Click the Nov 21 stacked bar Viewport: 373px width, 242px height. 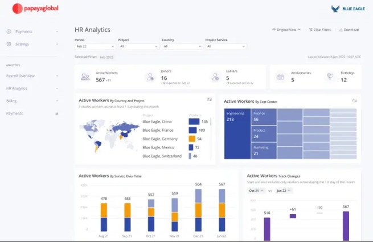coord(175,215)
